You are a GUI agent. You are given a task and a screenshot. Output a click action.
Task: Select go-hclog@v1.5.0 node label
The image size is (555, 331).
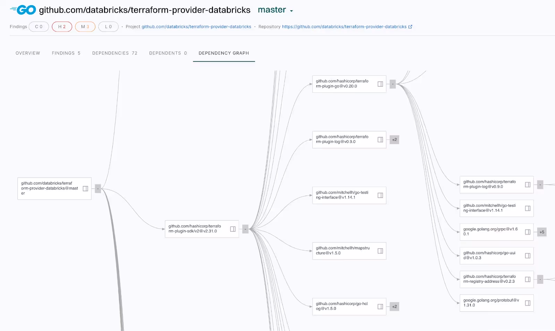[x=342, y=306]
